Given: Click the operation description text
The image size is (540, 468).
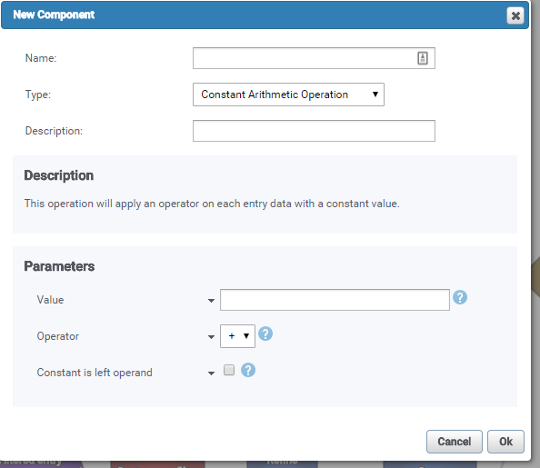Looking at the screenshot, I should point(212,204).
